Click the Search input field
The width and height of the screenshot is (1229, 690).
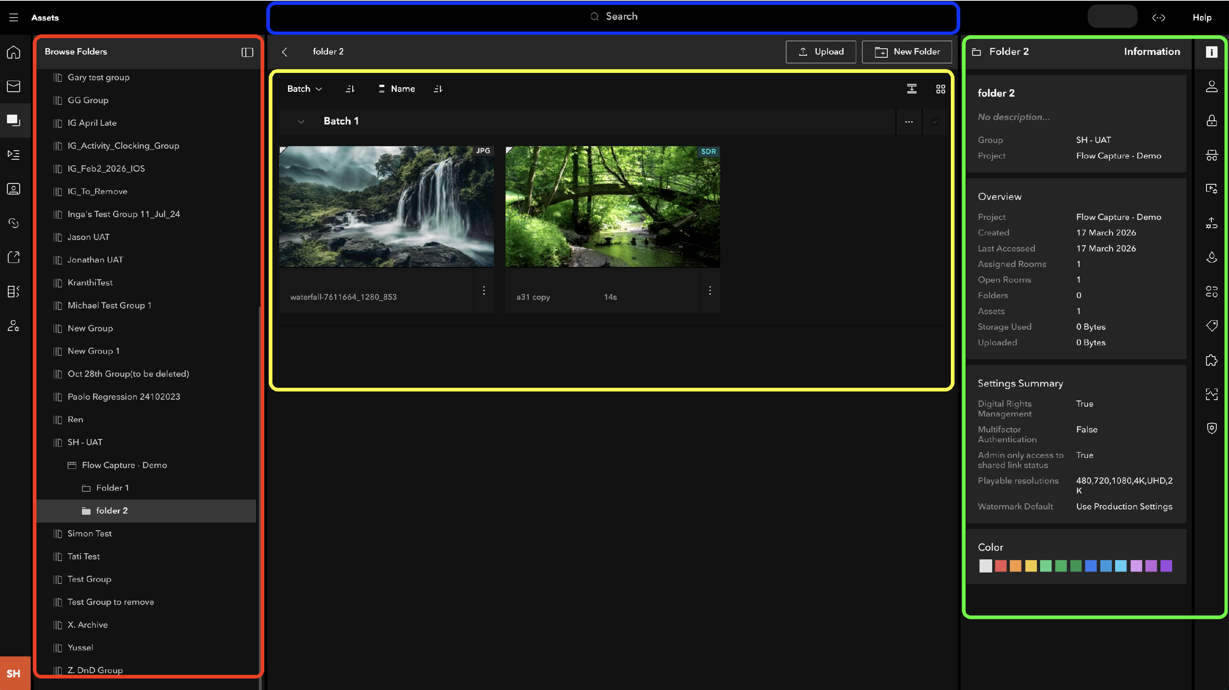tap(613, 17)
